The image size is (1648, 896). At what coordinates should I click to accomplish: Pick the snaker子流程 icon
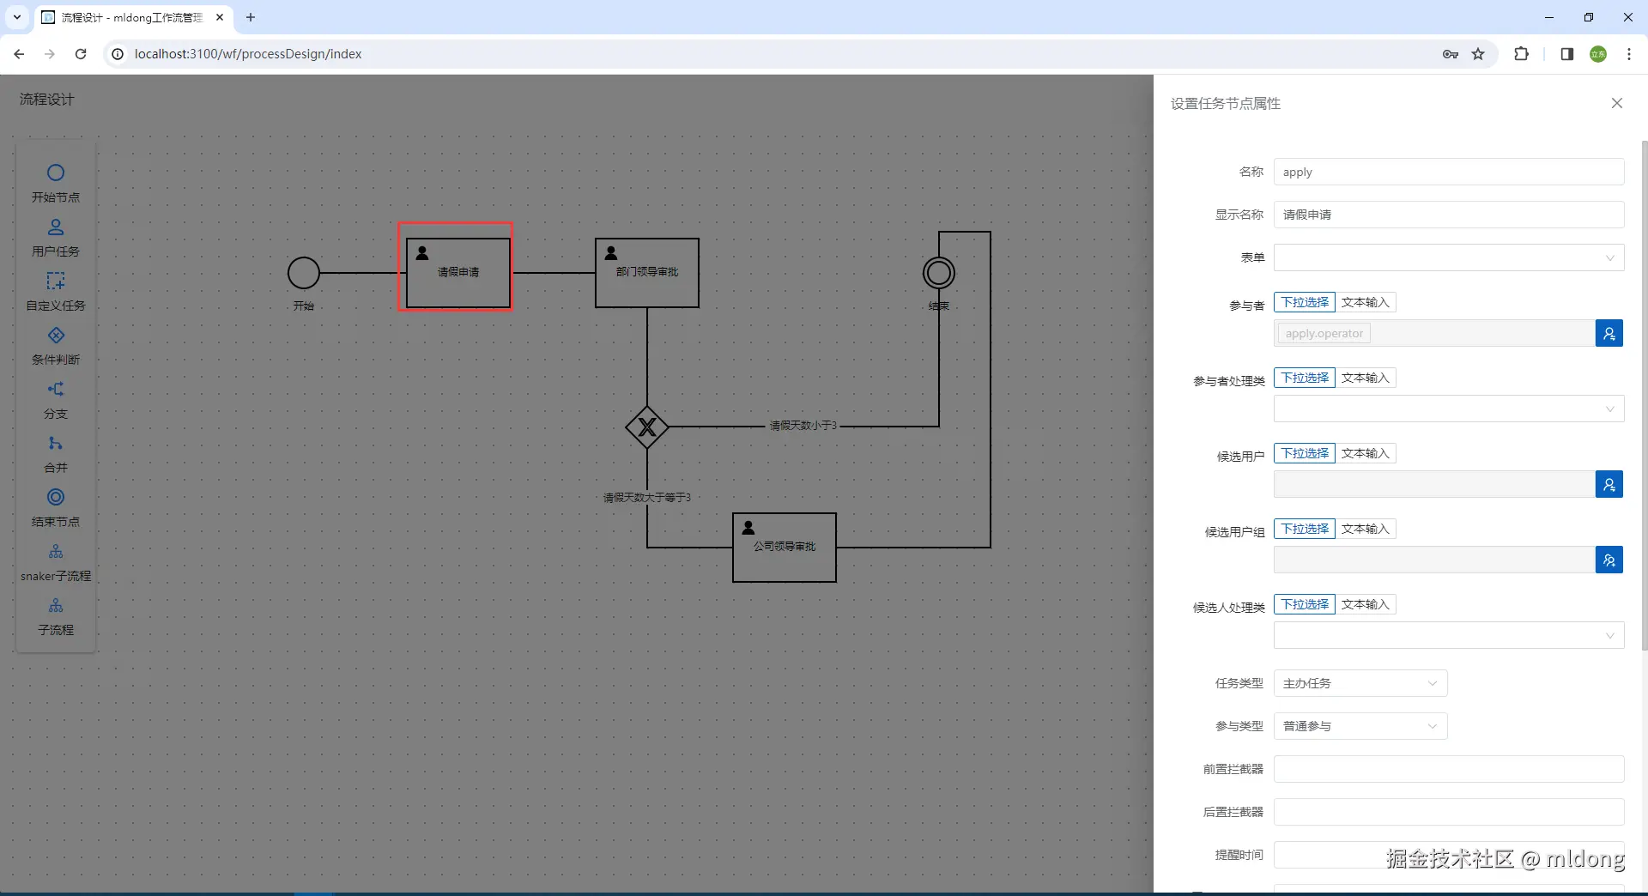(x=56, y=551)
